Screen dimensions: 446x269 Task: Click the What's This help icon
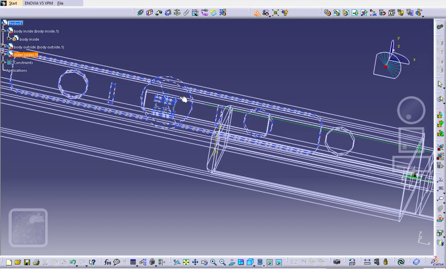[x=92, y=262]
